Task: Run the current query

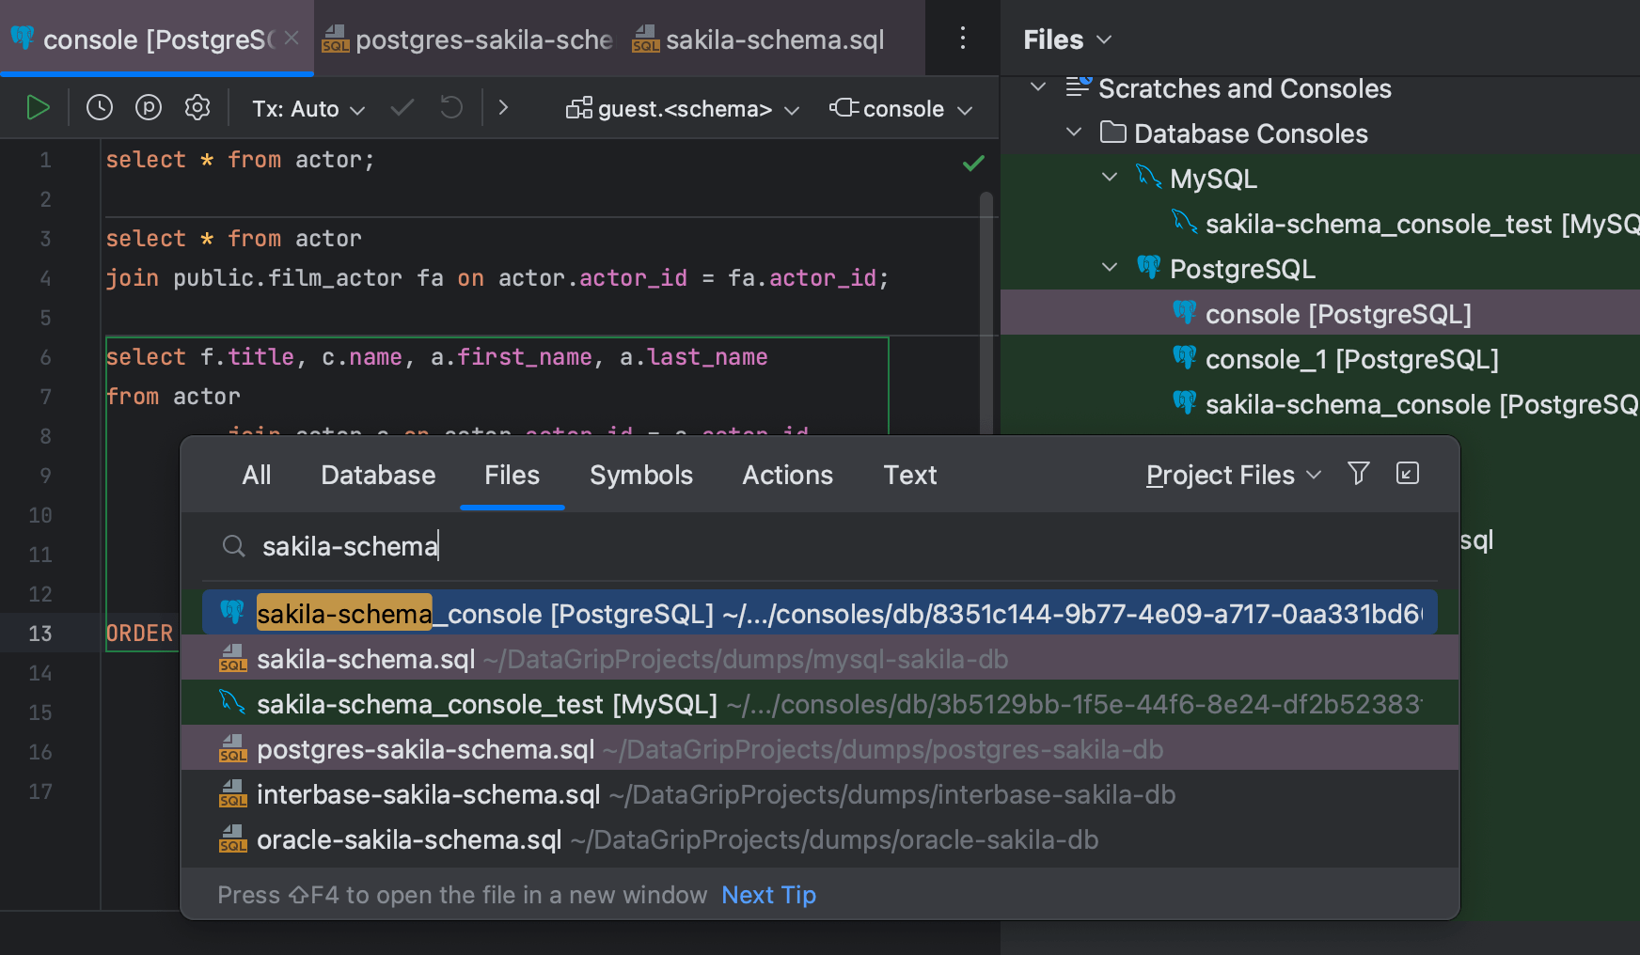Action: pyautogui.click(x=39, y=107)
